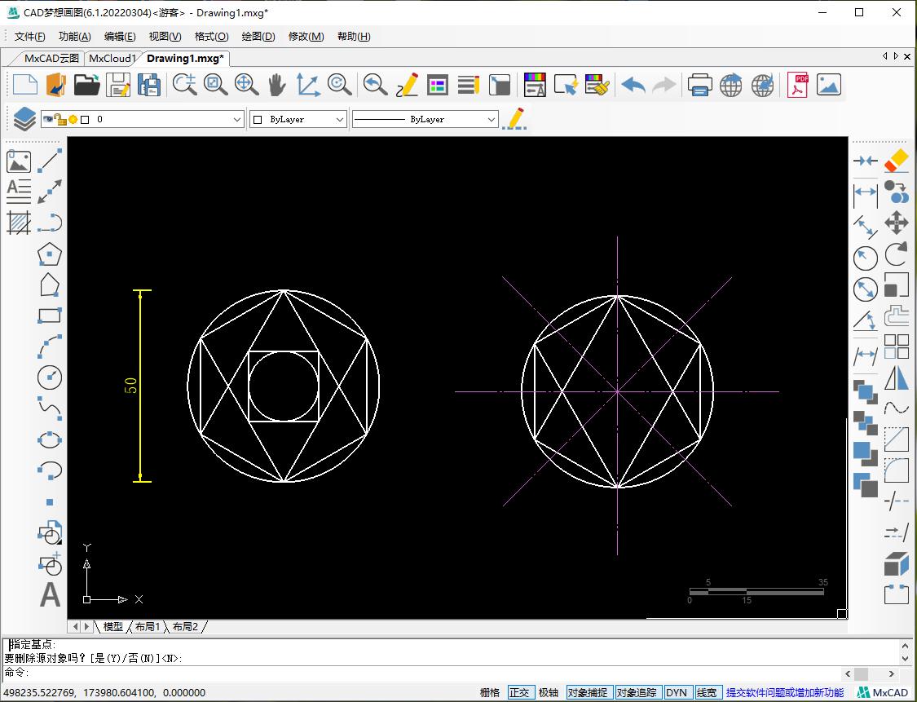Screen dimensions: 917x702
Task: Click the Save file icon
Action: click(119, 85)
